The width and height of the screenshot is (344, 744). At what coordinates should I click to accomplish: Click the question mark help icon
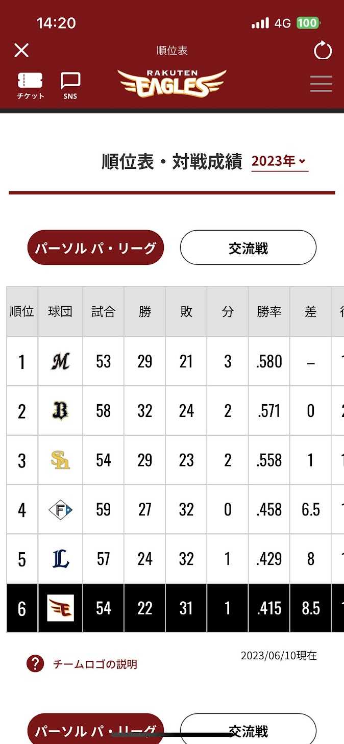click(35, 664)
